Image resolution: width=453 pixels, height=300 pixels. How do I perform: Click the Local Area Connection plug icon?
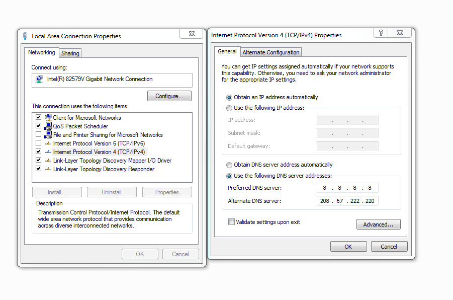(25, 36)
